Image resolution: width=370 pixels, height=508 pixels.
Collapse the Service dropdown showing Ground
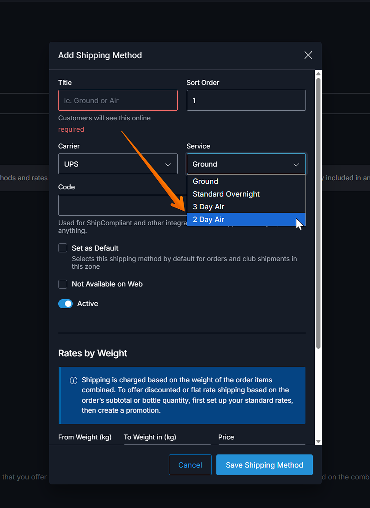click(x=246, y=164)
